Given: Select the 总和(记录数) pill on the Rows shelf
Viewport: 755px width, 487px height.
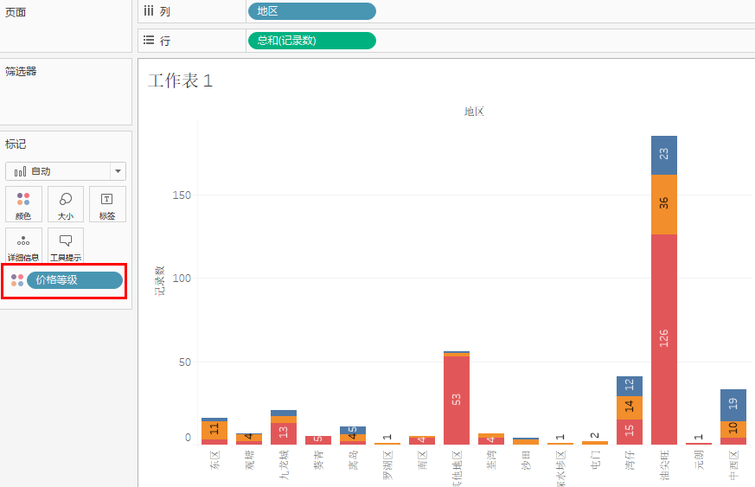Looking at the screenshot, I should point(312,41).
